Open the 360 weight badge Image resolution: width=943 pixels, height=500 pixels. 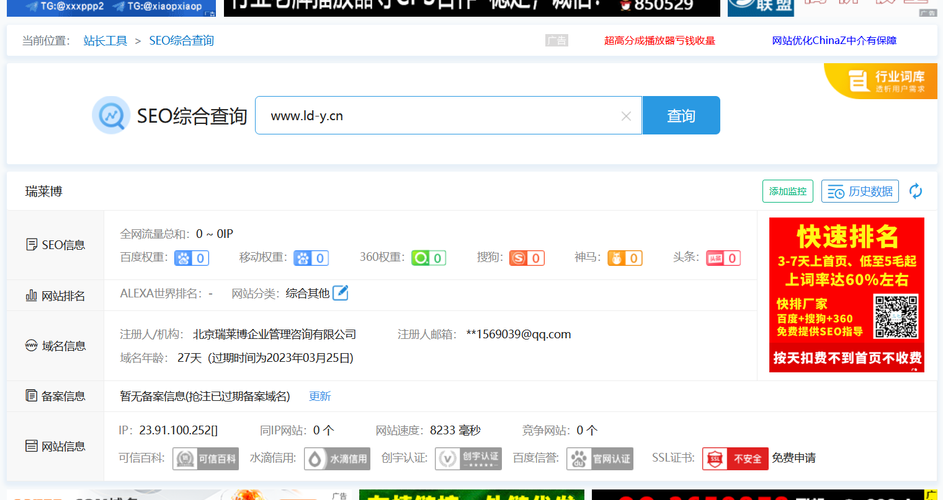coord(429,258)
